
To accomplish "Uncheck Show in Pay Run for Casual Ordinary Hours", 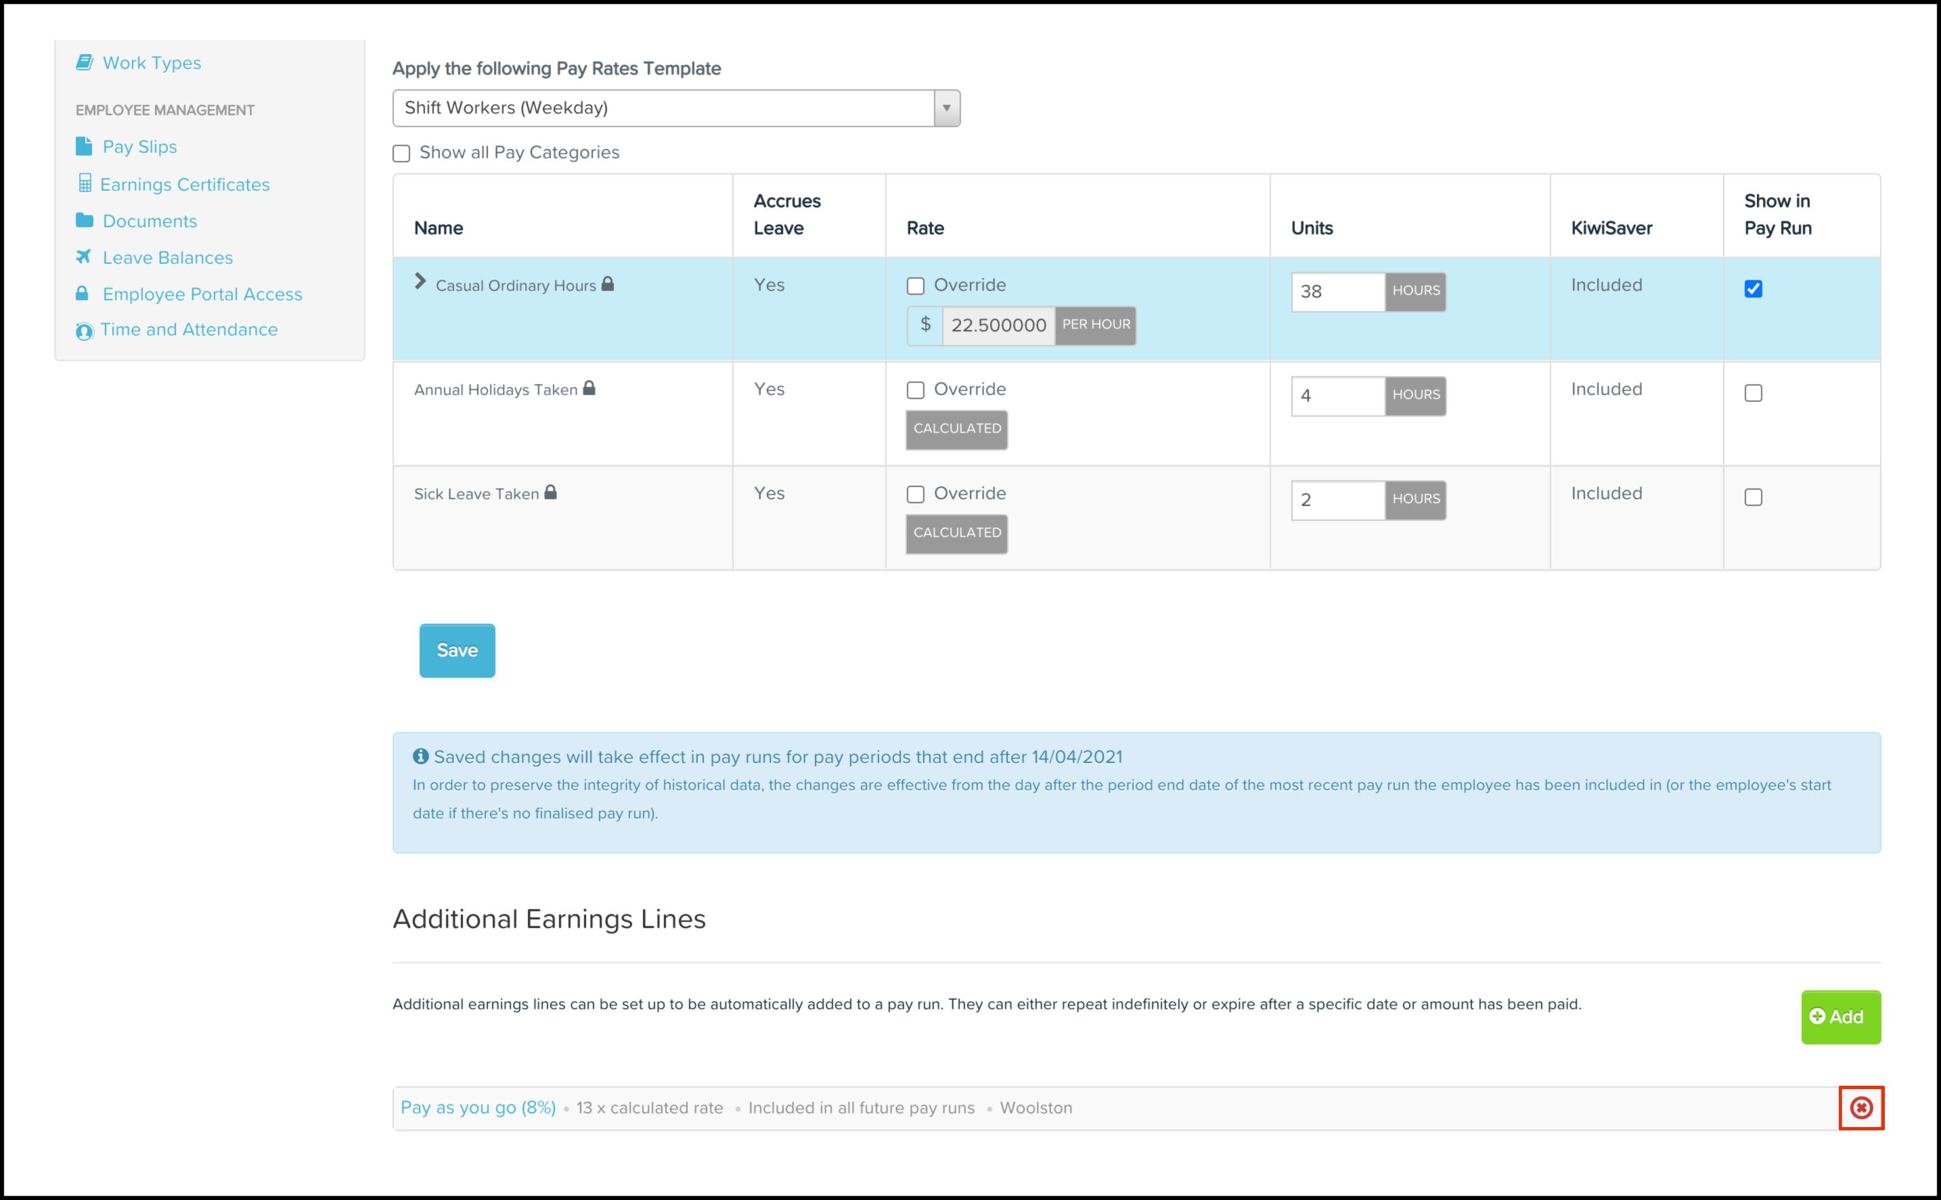I will pos(1753,289).
